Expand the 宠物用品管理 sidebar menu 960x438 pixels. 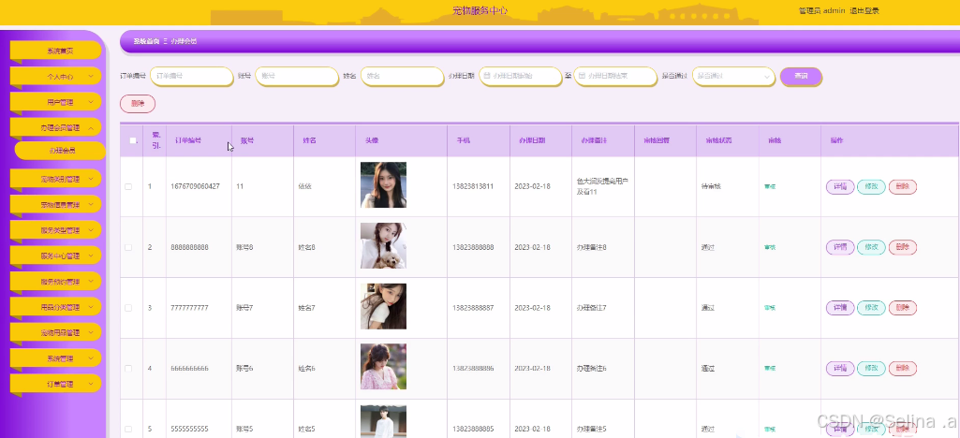(55, 333)
